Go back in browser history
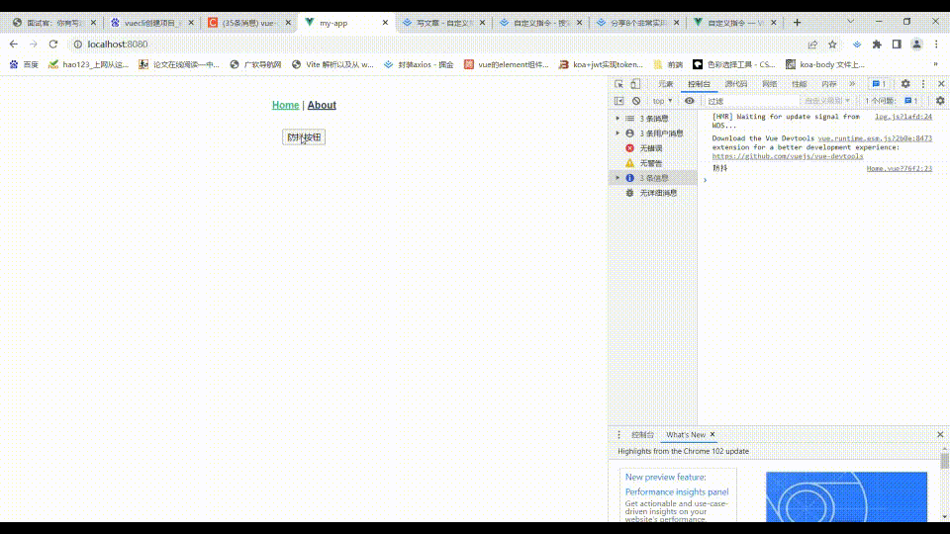The width and height of the screenshot is (950, 534). 13,44
